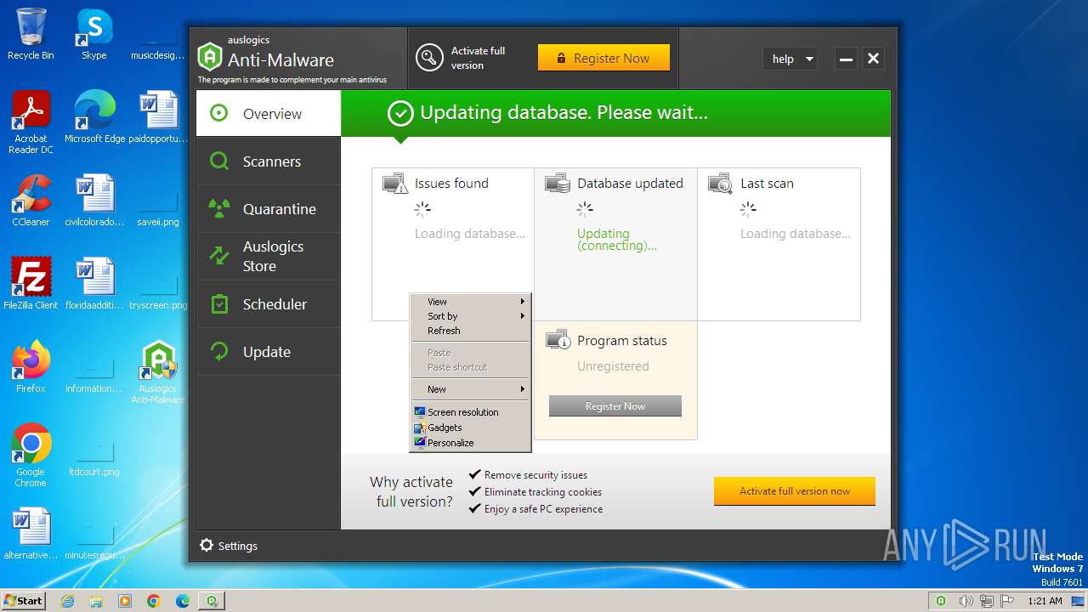Image resolution: width=1088 pixels, height=612 pixels.
Task: Click the Activate full version key icon
Action: click(429, 58)
